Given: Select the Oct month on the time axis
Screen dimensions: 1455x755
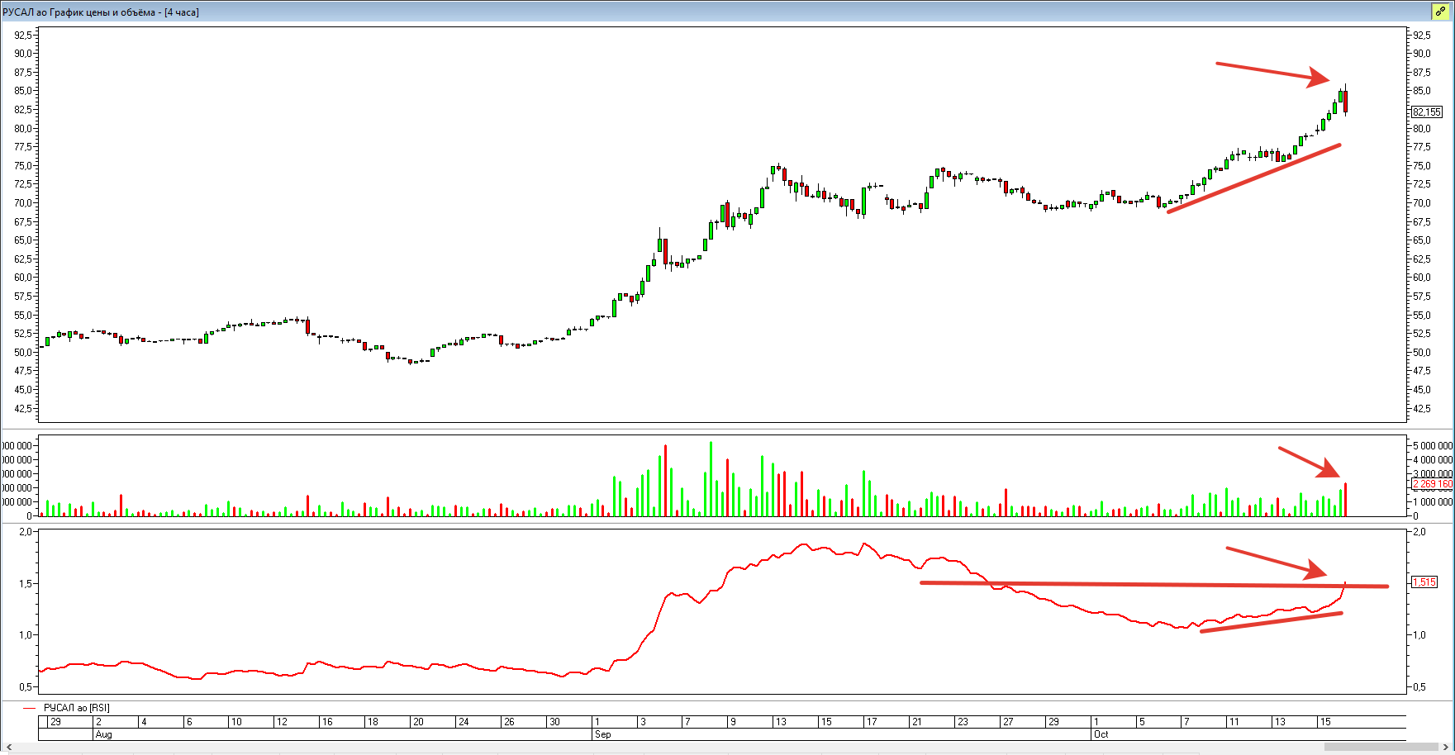Looking at the screenshot, I should tap(1101, 734).
